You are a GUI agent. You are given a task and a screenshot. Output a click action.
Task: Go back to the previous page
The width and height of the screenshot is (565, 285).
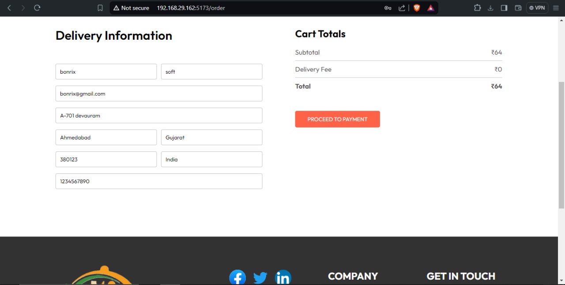click(x=9, y=8)
